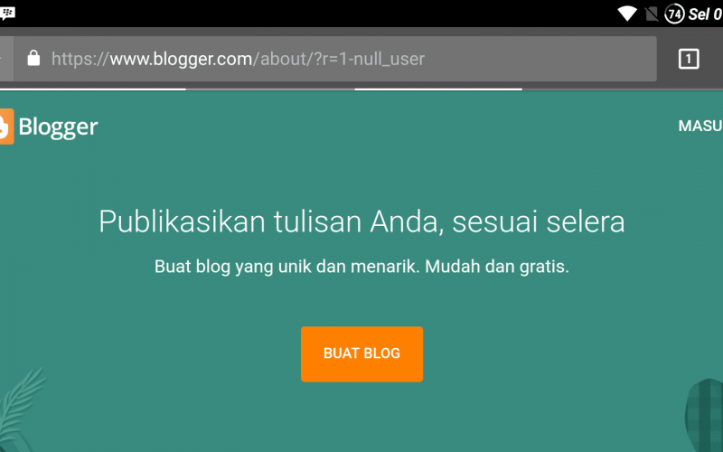The height and width of the screenshot is (452, 723).
Task: Click the 'Buat blog yang unik' subheading
Action: (x=362, y=267)
